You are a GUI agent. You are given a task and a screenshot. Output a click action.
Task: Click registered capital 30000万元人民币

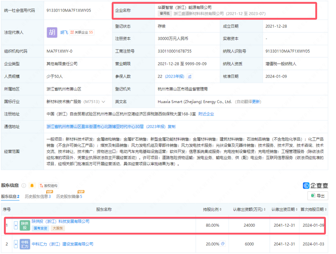pyautogui.click(x=173, y=39)
